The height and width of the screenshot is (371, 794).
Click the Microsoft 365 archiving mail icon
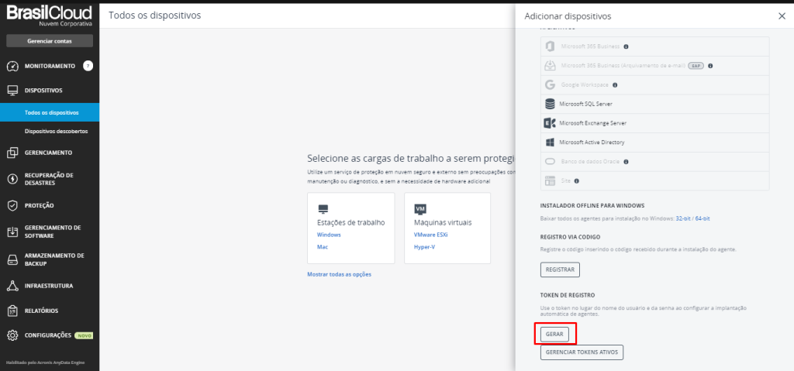(x=550, y=66)
